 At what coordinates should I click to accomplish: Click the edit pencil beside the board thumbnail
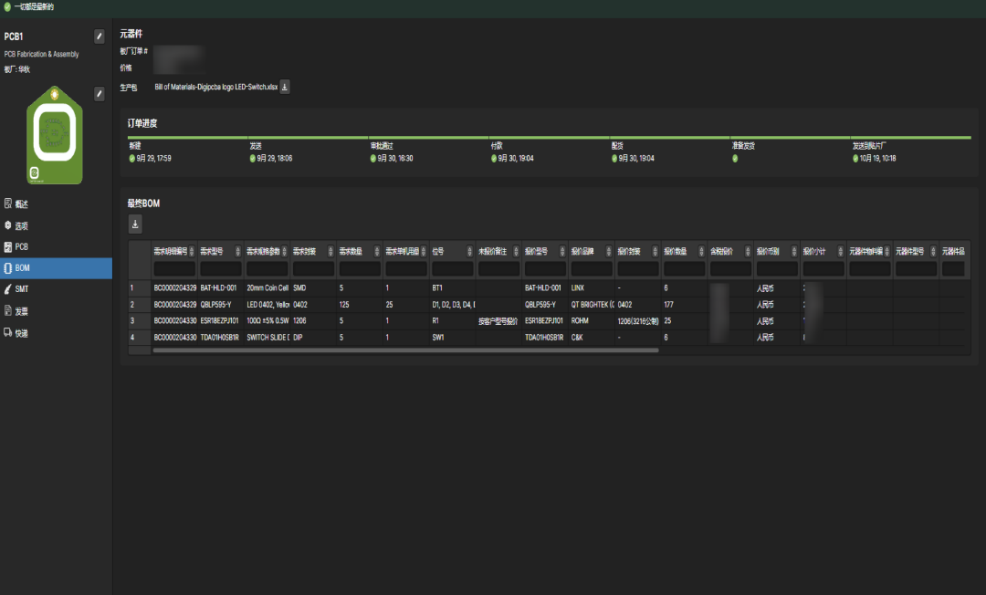tap(99, 94)
